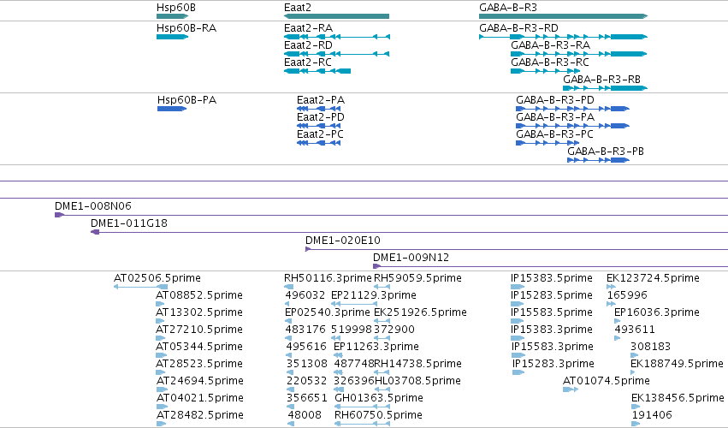
Task: Click the EP02540.3prime EST label
Action: pos(328,312)
